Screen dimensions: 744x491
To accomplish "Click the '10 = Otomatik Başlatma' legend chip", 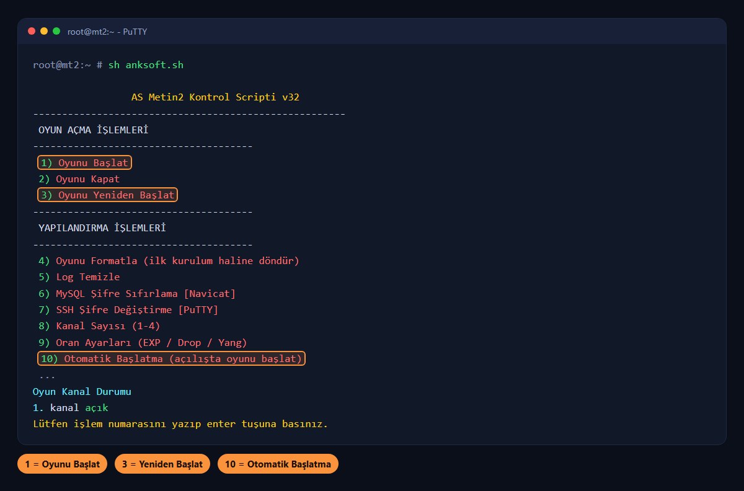I will (x=278, y=464).
